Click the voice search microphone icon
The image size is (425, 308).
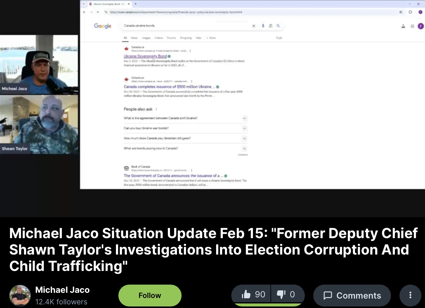coord(263,26)
